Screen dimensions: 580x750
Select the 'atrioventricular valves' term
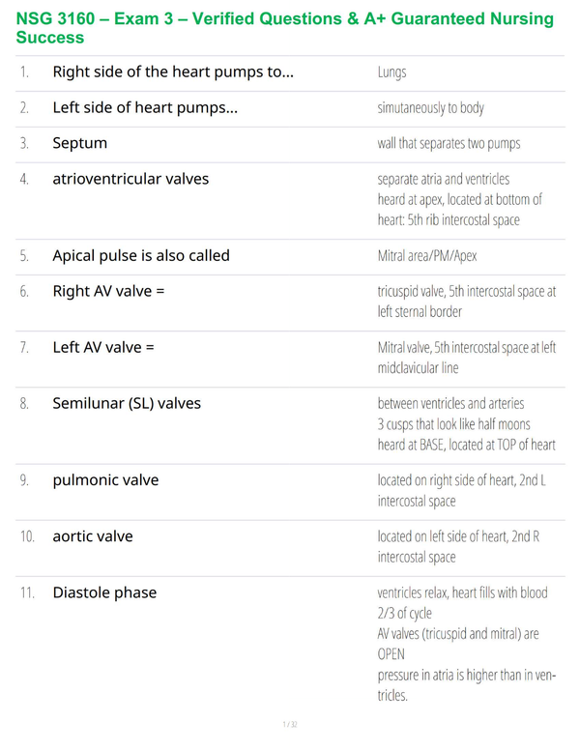(x=130, y=179)
